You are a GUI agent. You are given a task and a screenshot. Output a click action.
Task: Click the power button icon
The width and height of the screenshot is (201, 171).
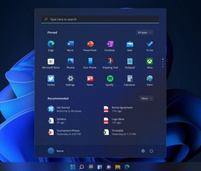click(x=151, y=151)
